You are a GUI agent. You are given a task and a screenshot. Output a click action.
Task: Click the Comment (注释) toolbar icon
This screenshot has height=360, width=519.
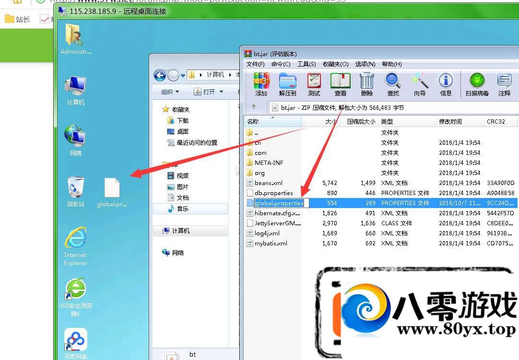coord(505,84)
